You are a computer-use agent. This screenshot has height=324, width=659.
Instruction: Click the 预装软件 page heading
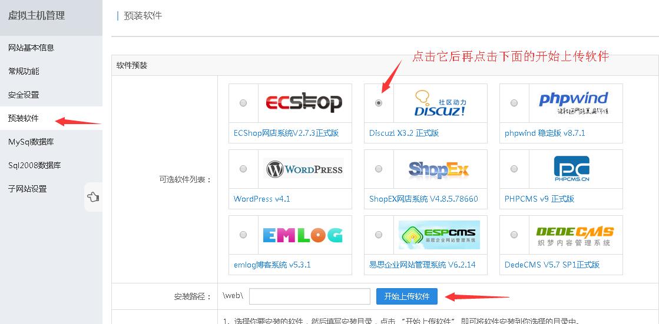143,16
